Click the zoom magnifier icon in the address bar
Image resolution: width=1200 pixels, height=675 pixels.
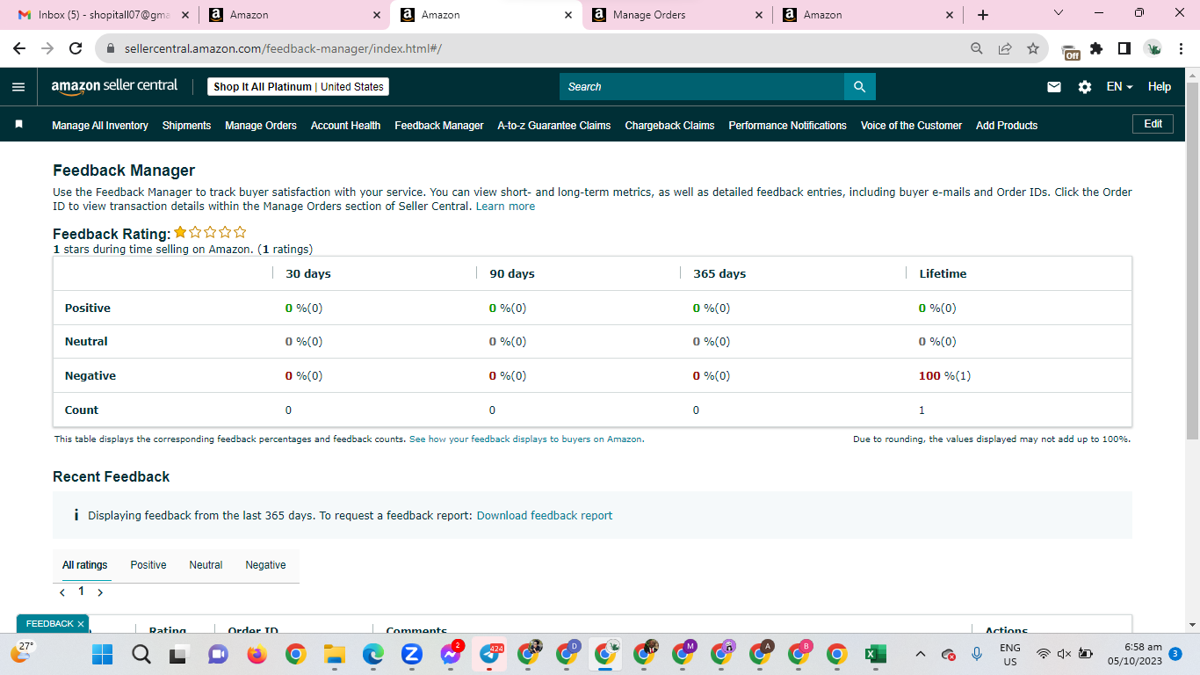point(977,48)
